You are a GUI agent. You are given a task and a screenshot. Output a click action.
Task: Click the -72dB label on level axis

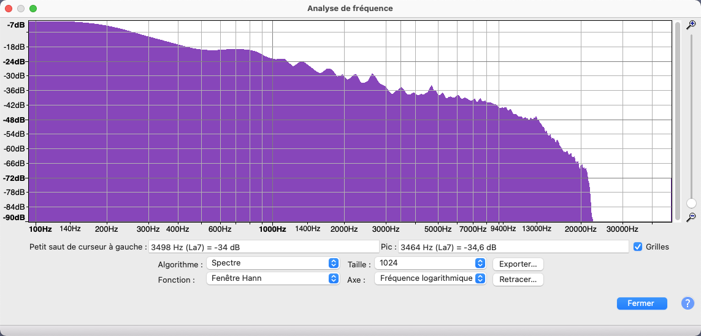pos(14,178)
